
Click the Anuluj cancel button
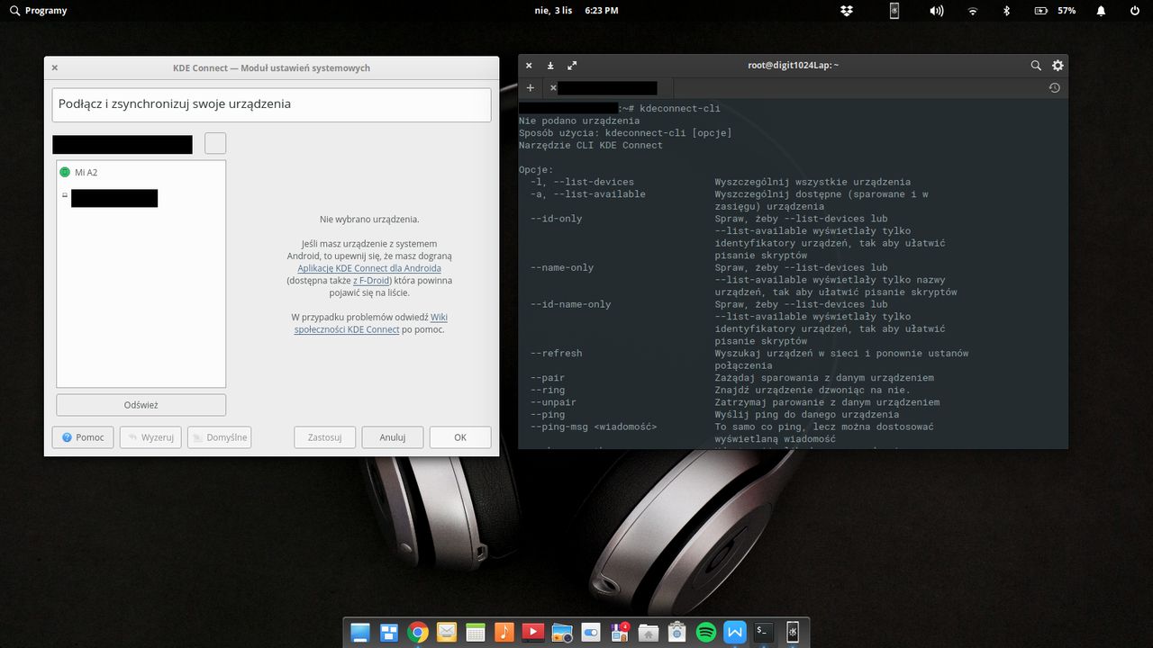(393, 437)
